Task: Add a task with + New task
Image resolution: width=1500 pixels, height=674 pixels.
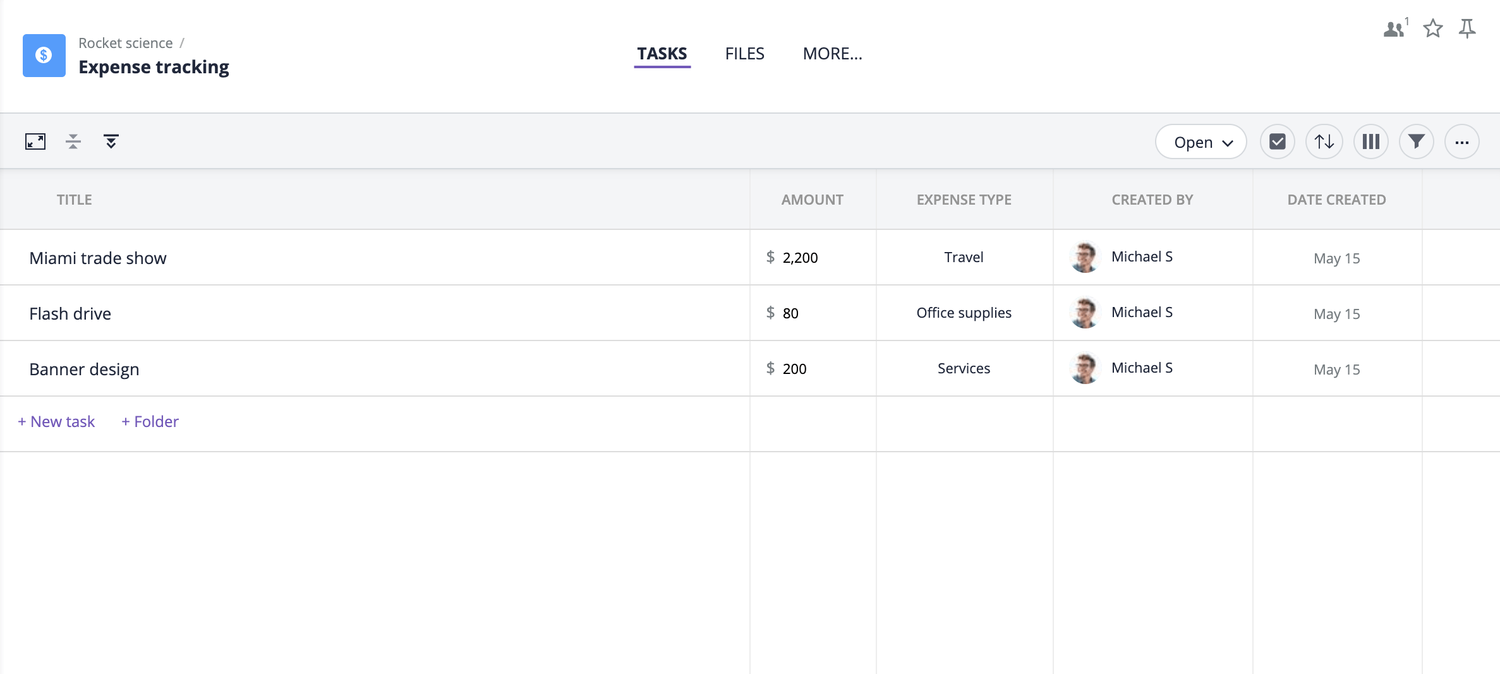Action: 56,421
